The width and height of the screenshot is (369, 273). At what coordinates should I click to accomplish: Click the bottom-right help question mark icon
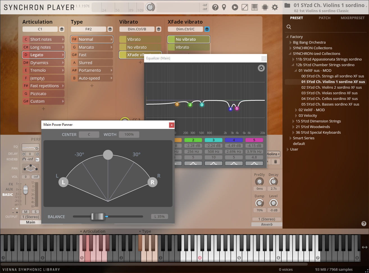364,224
